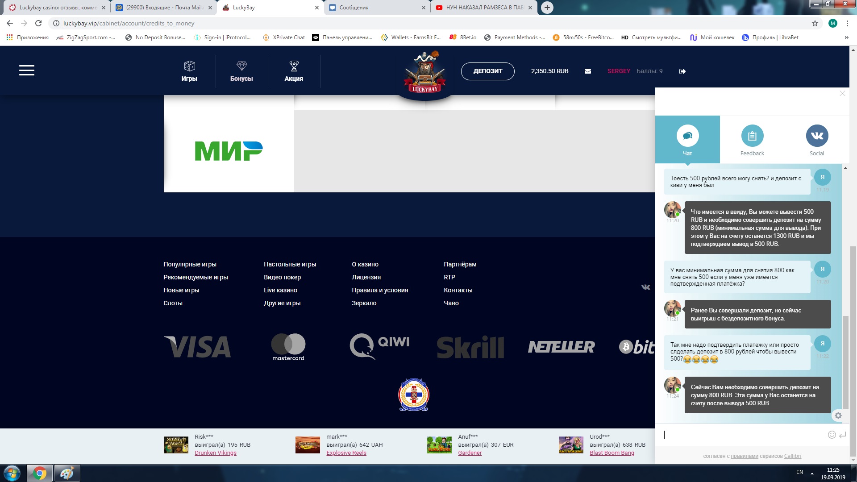Click the Mastercard payment logo

(288, 347)
